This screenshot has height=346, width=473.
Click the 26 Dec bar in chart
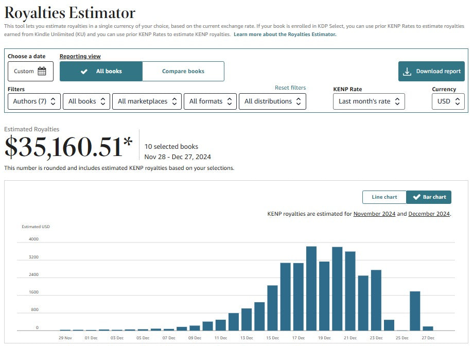coord(415,311)
